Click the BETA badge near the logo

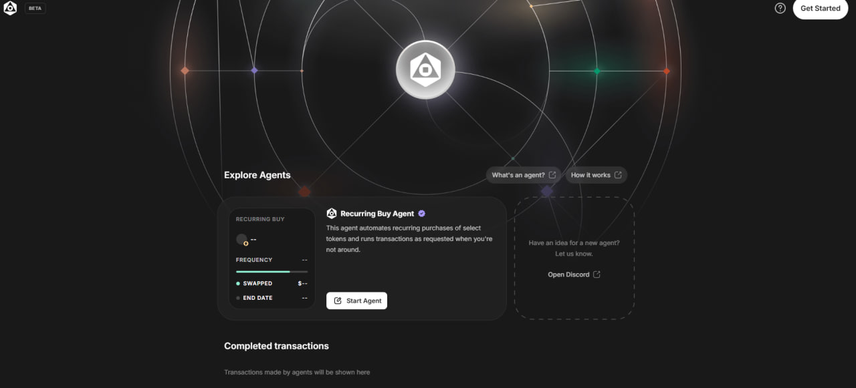(x=34, y=8)
